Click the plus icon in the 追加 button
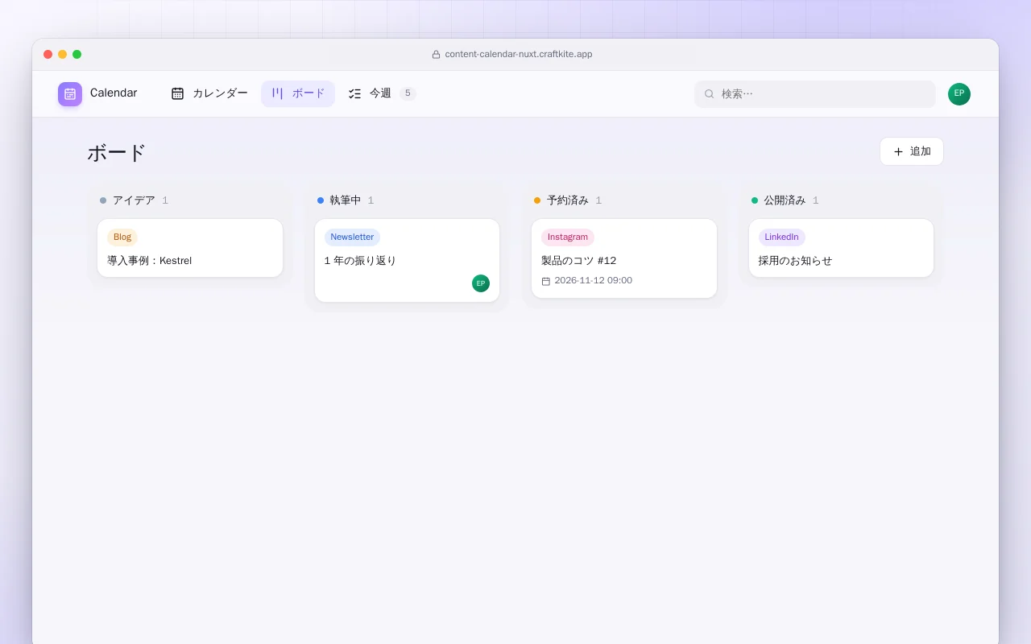Viewport: 1031px width, 644px height. [x=899, y=151]
